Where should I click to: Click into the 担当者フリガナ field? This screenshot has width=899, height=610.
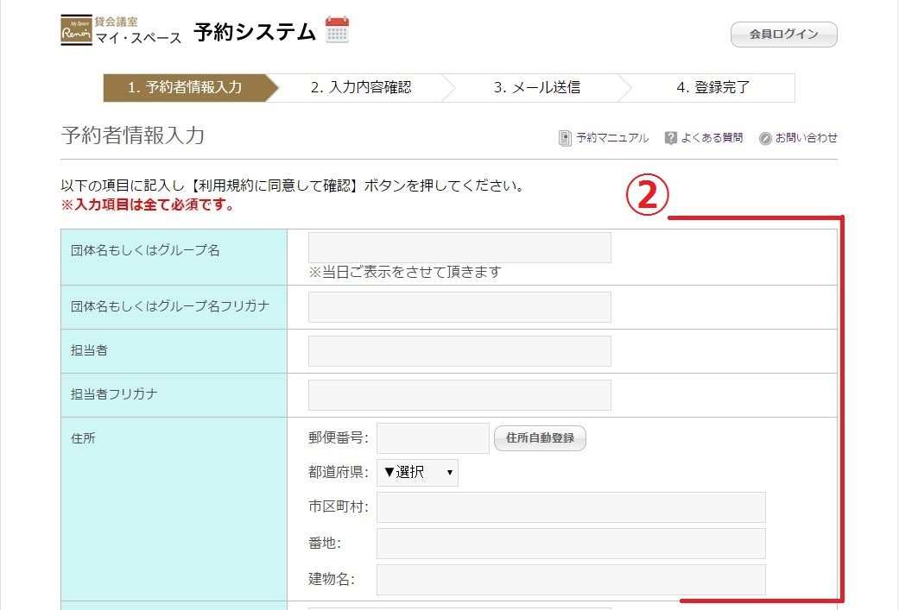point(459,395)
